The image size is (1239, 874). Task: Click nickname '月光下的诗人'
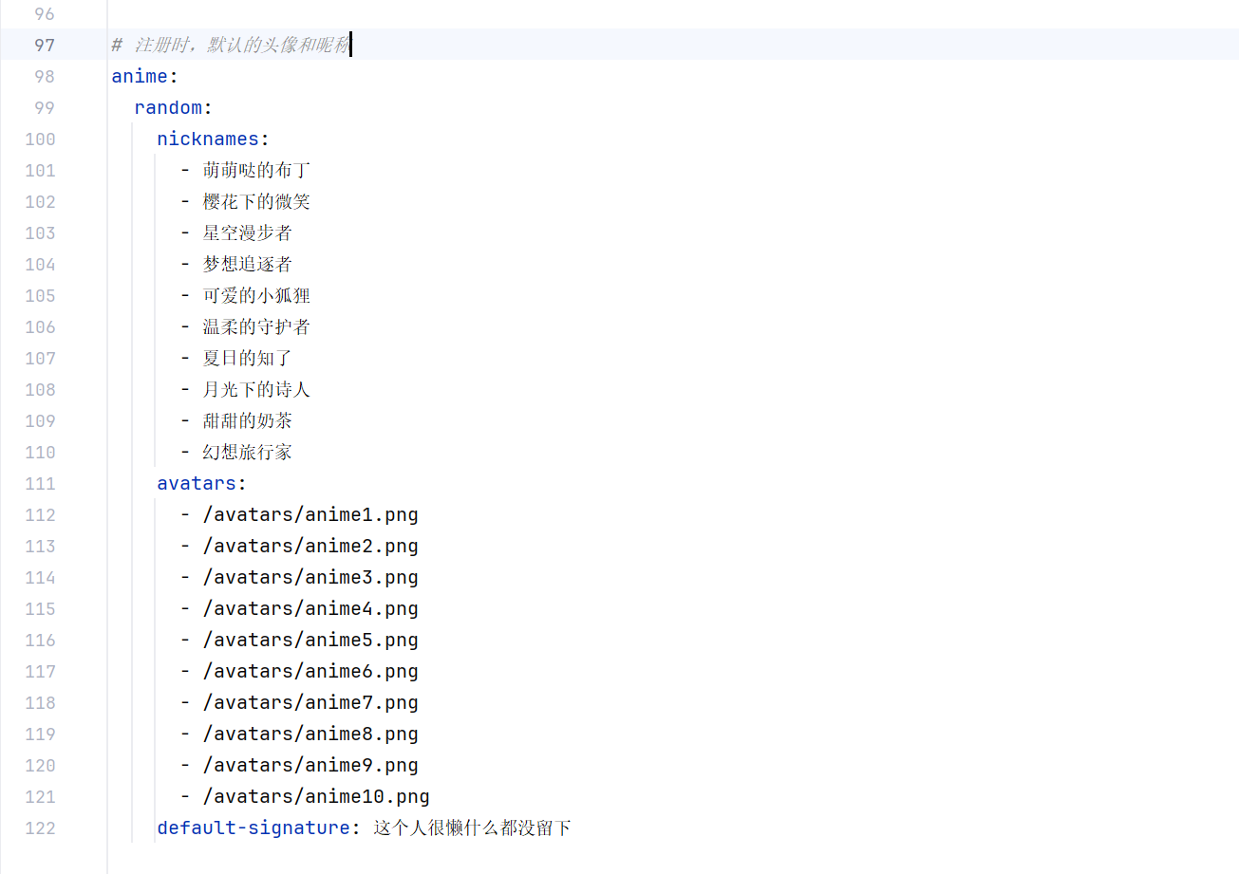(x=256, y=389)
